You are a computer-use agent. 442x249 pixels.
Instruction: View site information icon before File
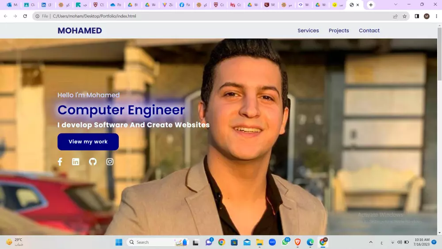coord(37,16)
